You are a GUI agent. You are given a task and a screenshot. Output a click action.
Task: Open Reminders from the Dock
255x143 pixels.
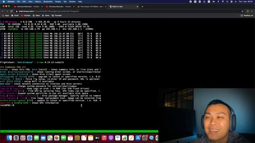(84, 138)
